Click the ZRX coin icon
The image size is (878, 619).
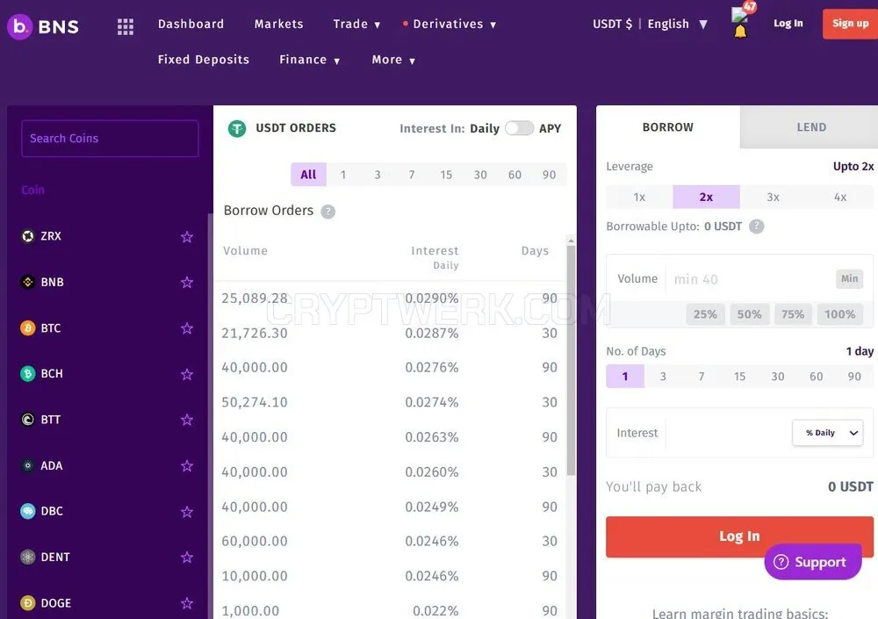click(27, 236)
